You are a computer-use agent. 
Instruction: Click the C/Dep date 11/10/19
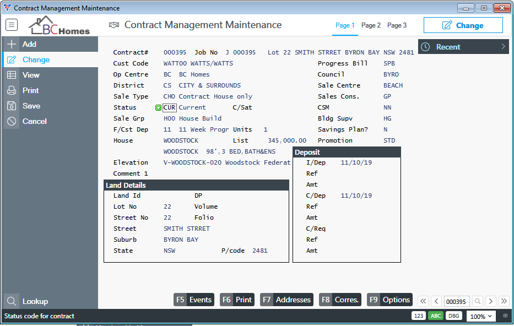[356, 195]
